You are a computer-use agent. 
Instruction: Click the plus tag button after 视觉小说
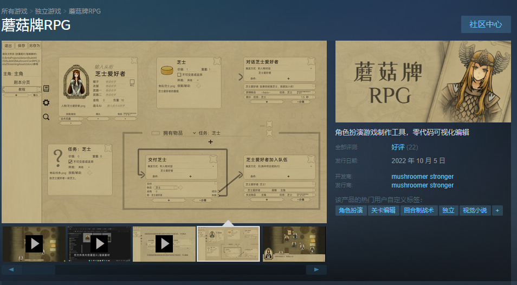click(497, 211)
